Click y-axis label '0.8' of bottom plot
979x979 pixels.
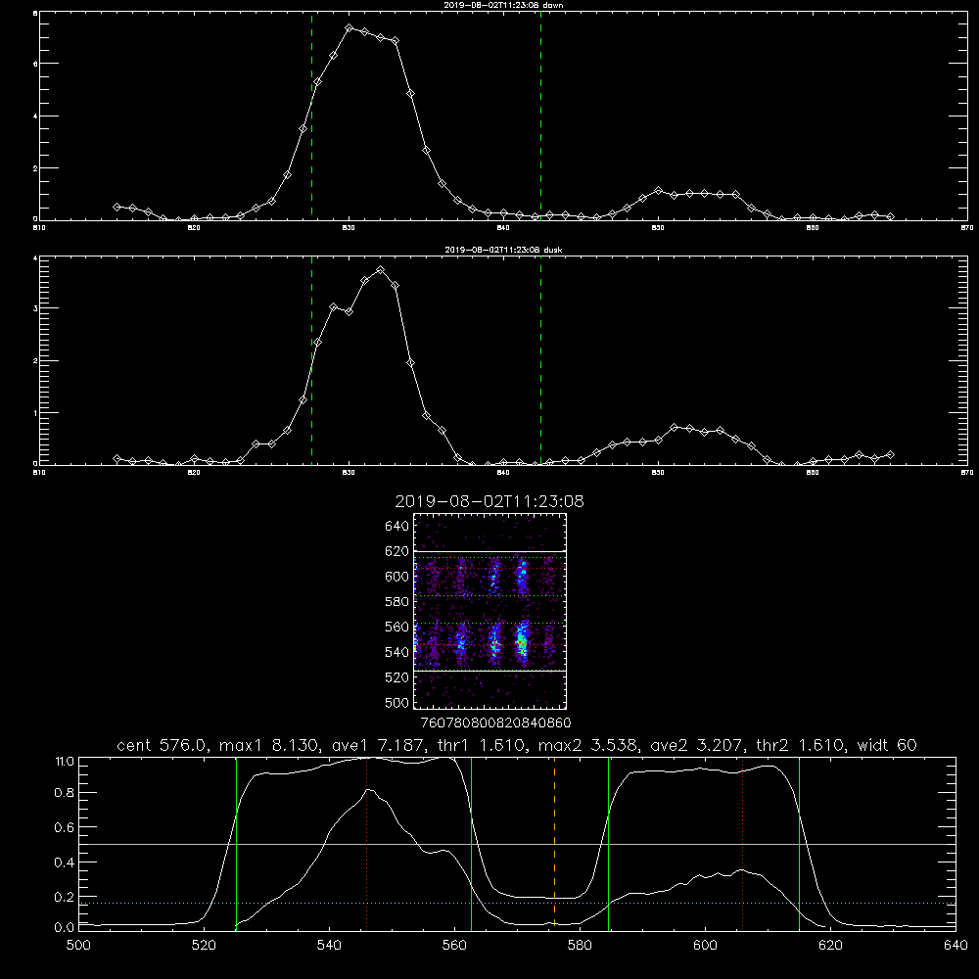click(x=65, y=793)
